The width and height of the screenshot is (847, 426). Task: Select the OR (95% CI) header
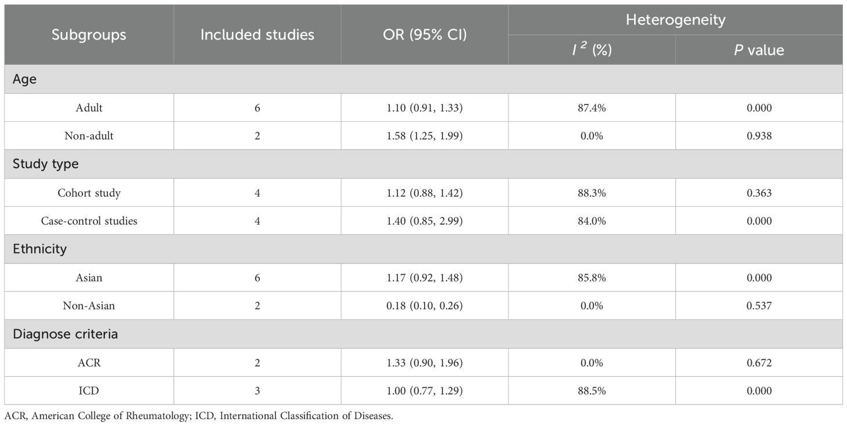pos(424,35)
